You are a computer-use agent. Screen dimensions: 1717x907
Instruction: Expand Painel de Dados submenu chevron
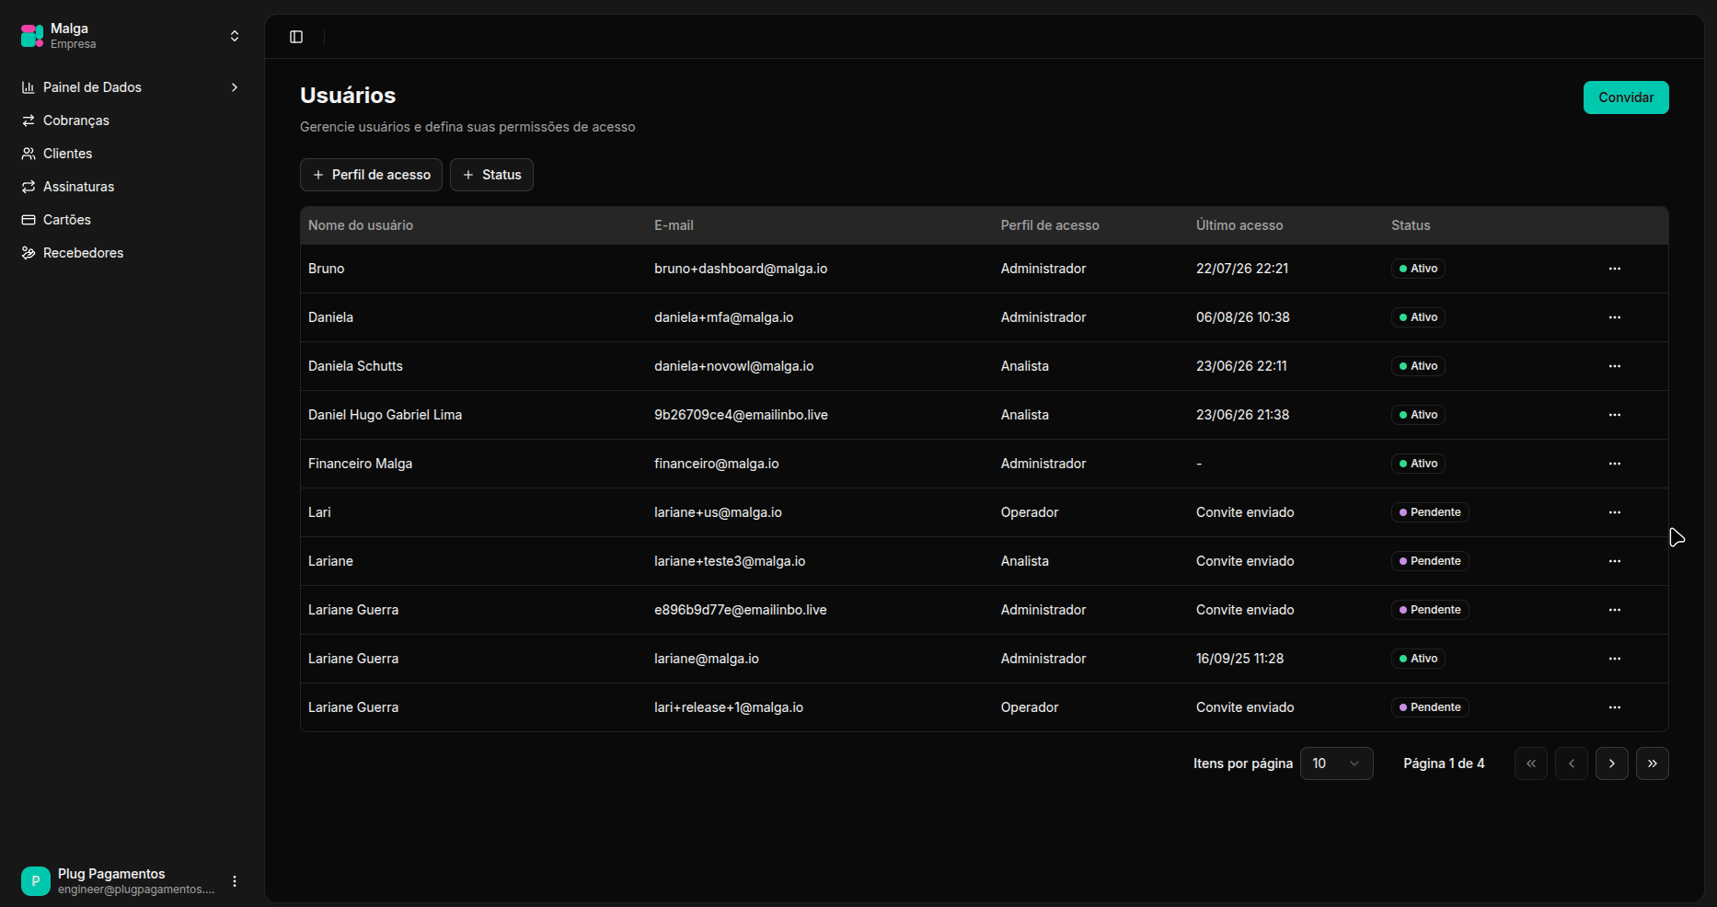(x=235, y=87)
